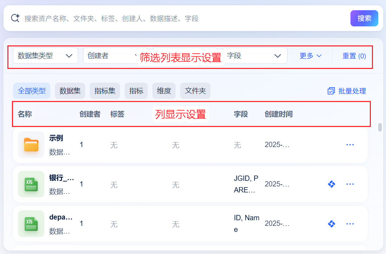Click the 示例 folder icon

(x=31, y=145)
